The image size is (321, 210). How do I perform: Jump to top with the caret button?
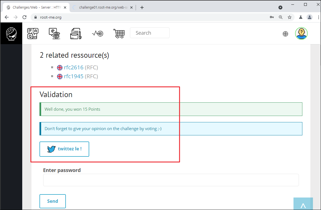[x=303, y=204]
